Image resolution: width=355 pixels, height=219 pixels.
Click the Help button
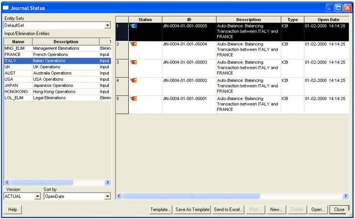[x=12, y=209]
